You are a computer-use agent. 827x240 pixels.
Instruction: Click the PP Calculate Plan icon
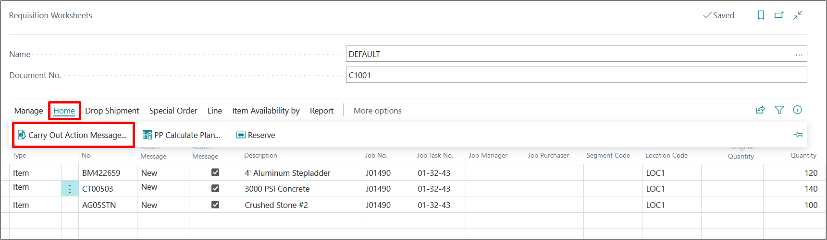point(147,135)
